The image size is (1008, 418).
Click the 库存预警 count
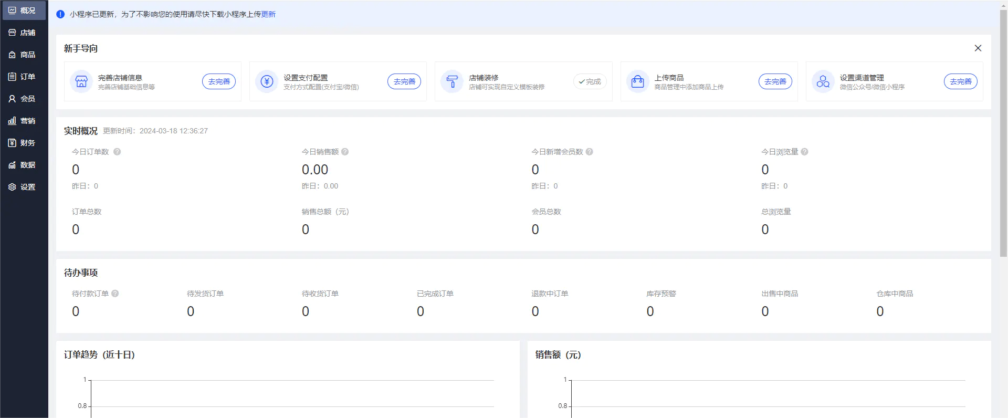point(650,311)
